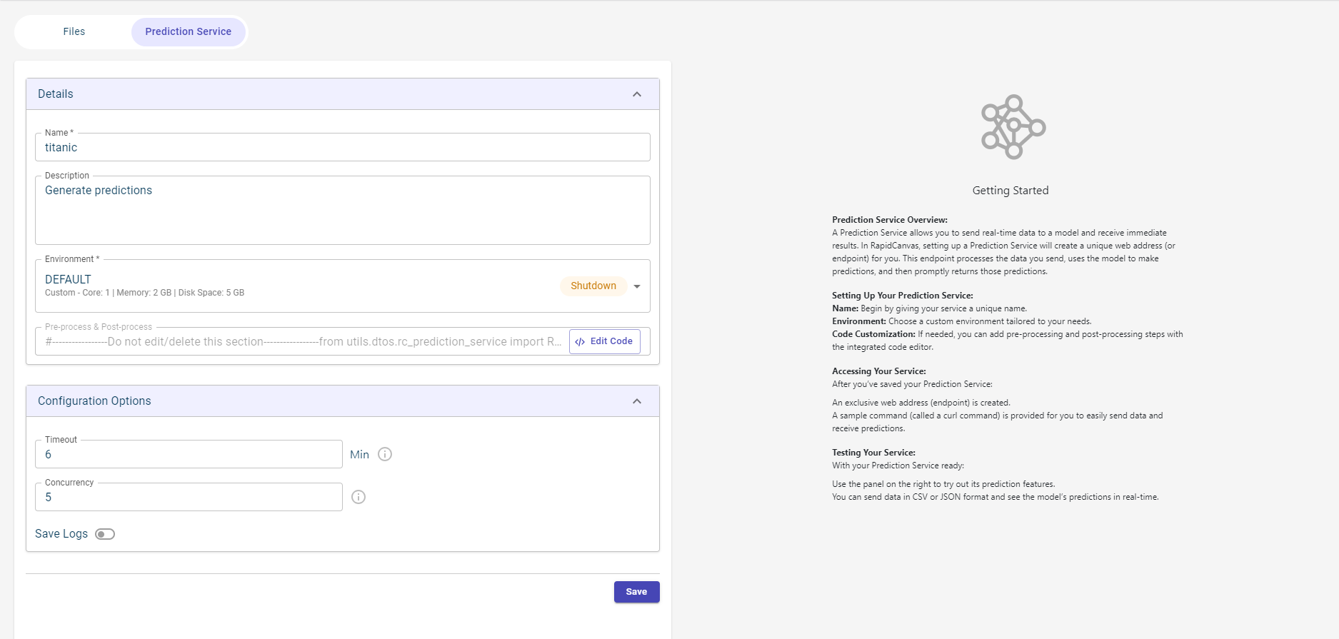Focus the Concurrency input field
The height and width of the screenshot is (639, 1339).
click(189, 498)
